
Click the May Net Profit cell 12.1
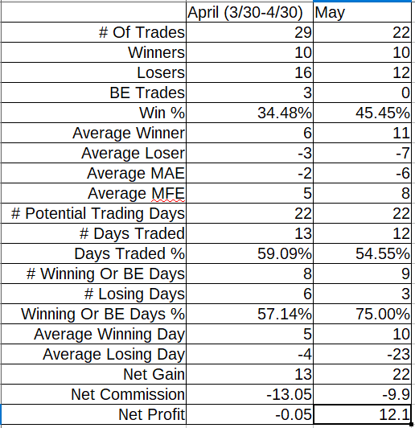pos(362,414)
